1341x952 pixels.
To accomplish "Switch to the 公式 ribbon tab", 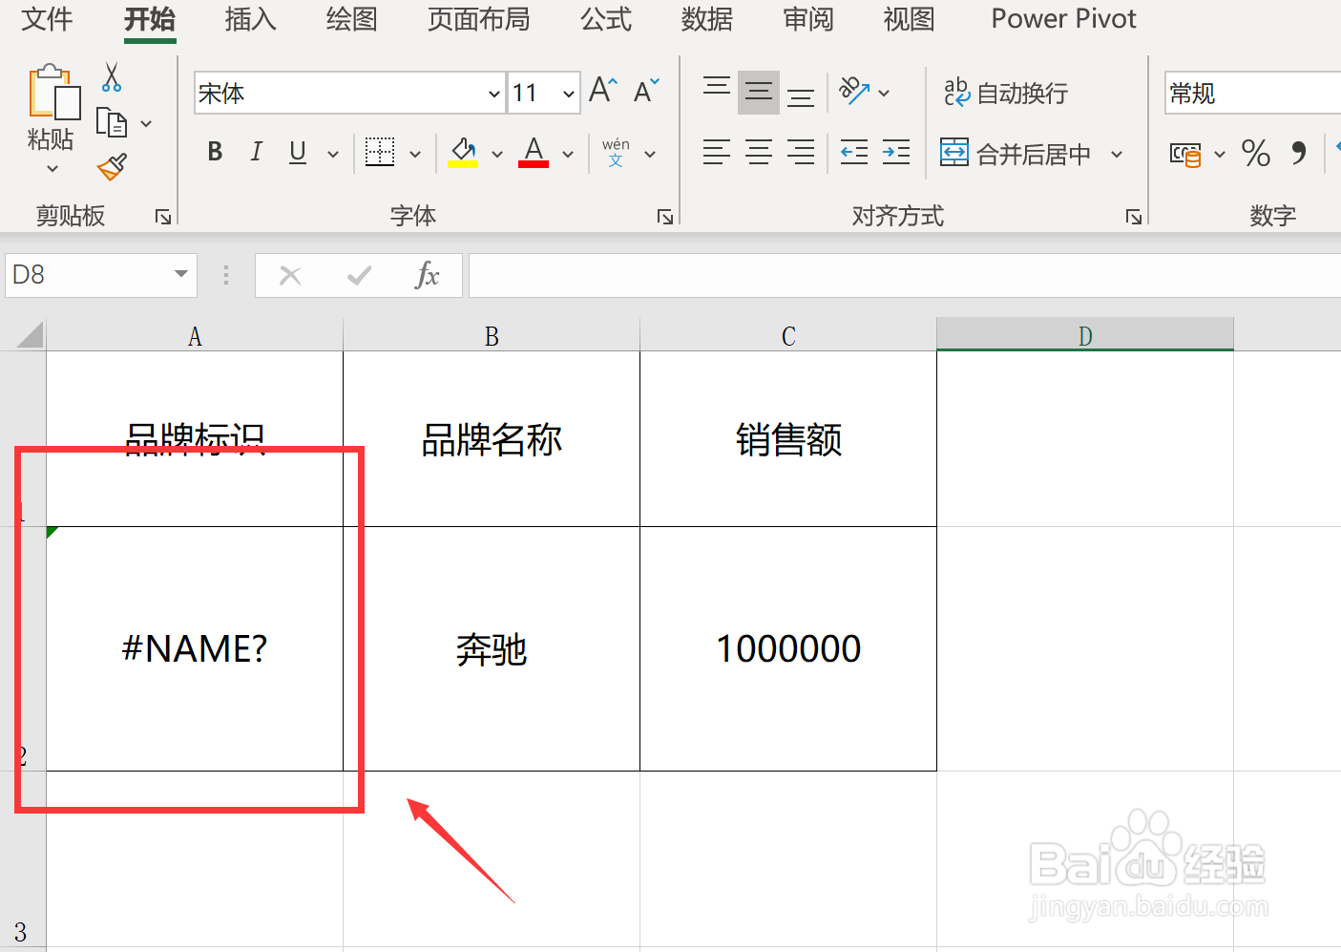I will point(604,20).
